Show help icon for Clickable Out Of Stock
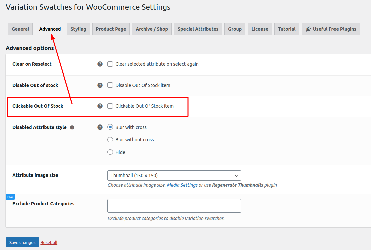The image size is (371, 250). 100,106
